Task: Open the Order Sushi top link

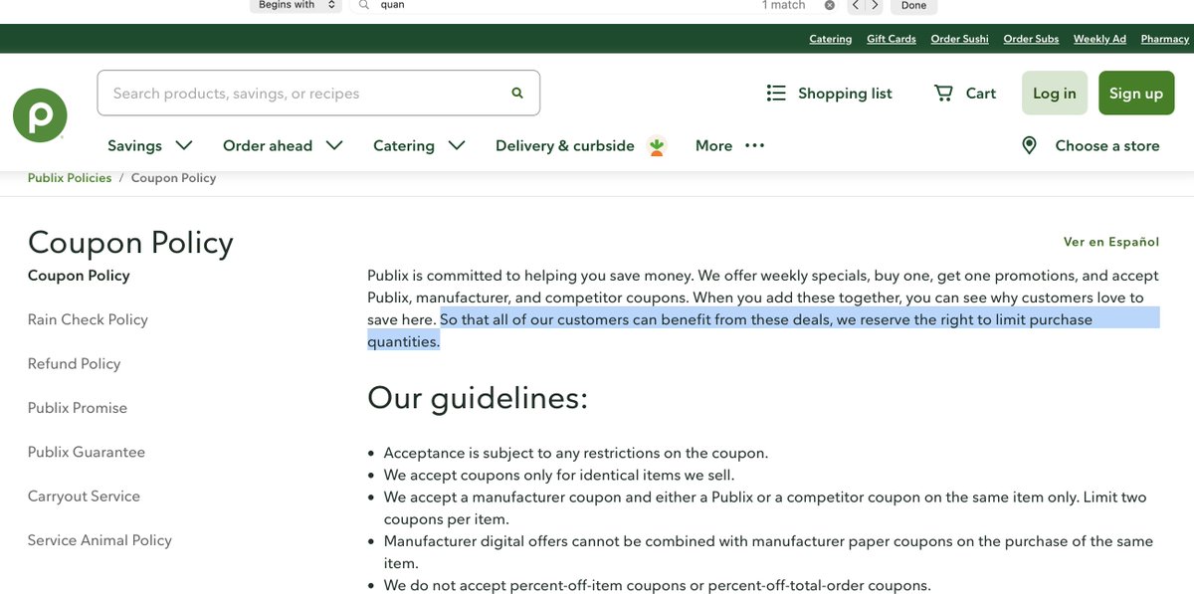Action: point(960,39)
